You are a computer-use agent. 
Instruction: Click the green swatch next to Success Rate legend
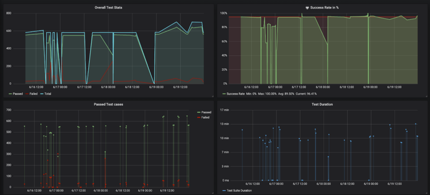coord(224,94)
